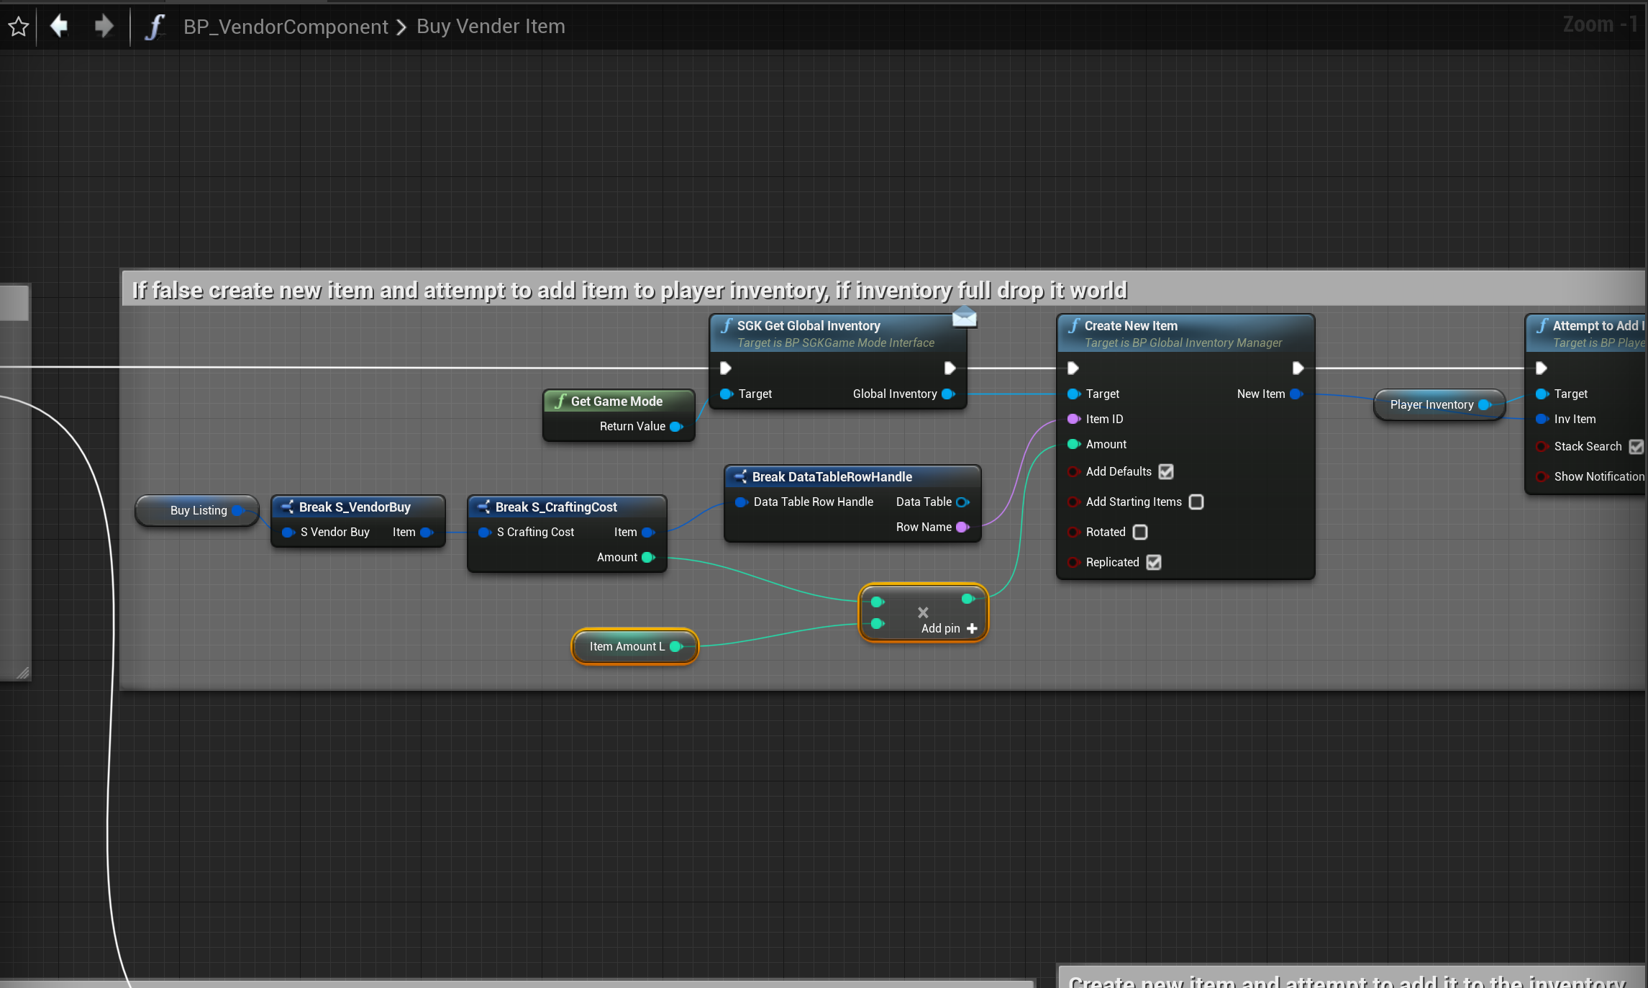Viewport: 1648px width, 988px height.
Task: Uncheck the Add Defaults checkbox
Action: click(1166, 472)
